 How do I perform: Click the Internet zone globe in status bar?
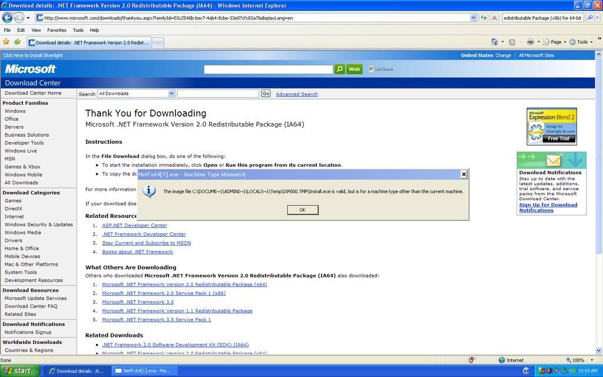click(502, 360)
